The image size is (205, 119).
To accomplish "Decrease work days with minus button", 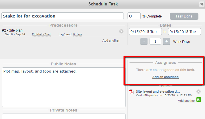I will coord(144,42).
